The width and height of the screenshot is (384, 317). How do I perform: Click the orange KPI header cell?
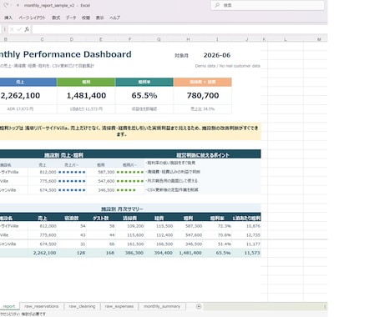coord(203,82)
